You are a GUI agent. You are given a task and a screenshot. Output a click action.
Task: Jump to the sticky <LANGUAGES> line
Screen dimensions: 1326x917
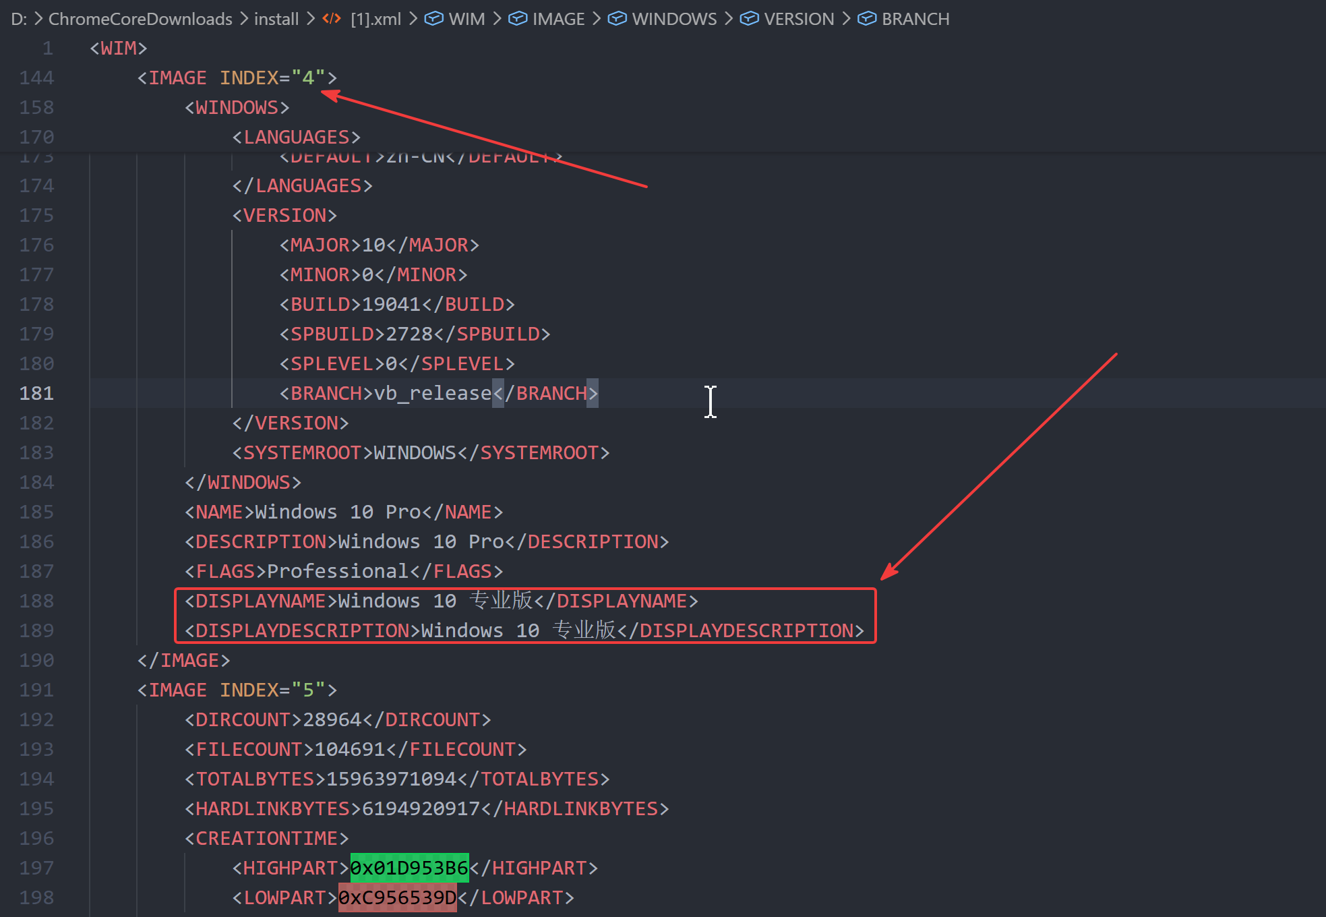pos(297,138)
